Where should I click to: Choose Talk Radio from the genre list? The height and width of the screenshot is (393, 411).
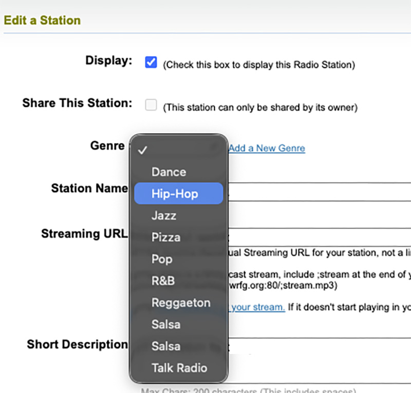178,368
